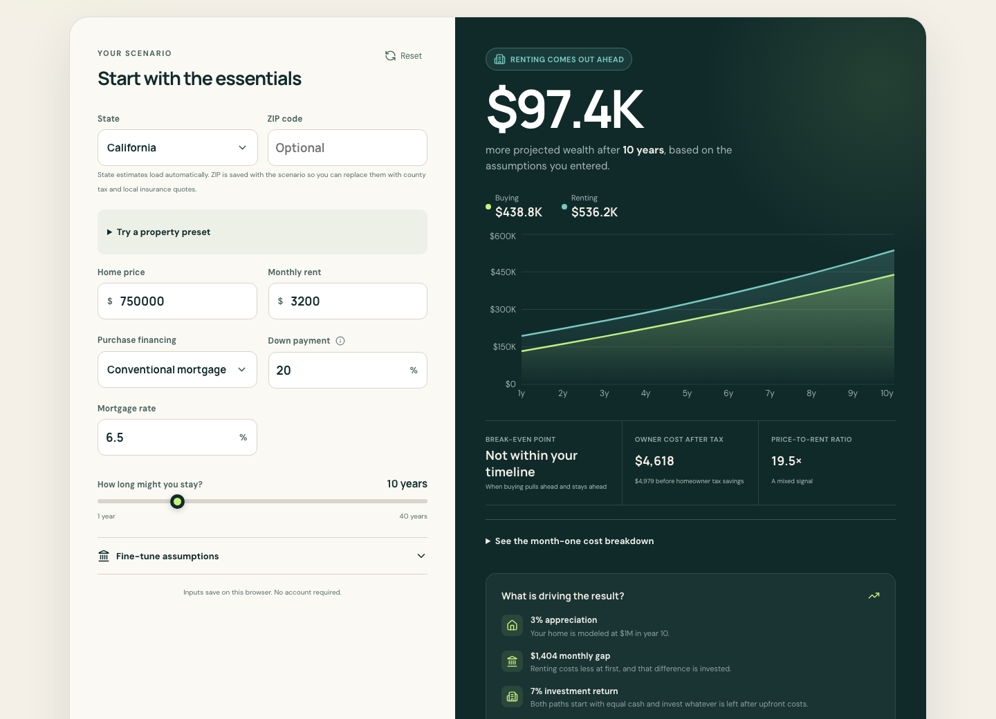Click the Start with the essentials heading
Screen dimensions: 996x719
click(199, 79)
